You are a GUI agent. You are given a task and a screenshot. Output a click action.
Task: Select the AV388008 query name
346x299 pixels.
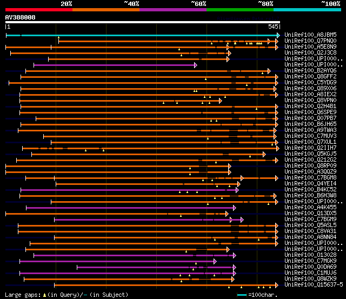(x=21, y=17)
